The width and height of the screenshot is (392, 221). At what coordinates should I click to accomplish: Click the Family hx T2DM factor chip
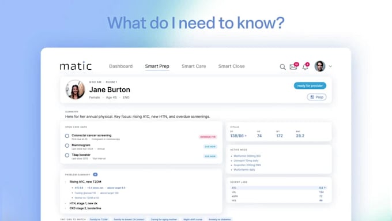click(x=99, y=219)
